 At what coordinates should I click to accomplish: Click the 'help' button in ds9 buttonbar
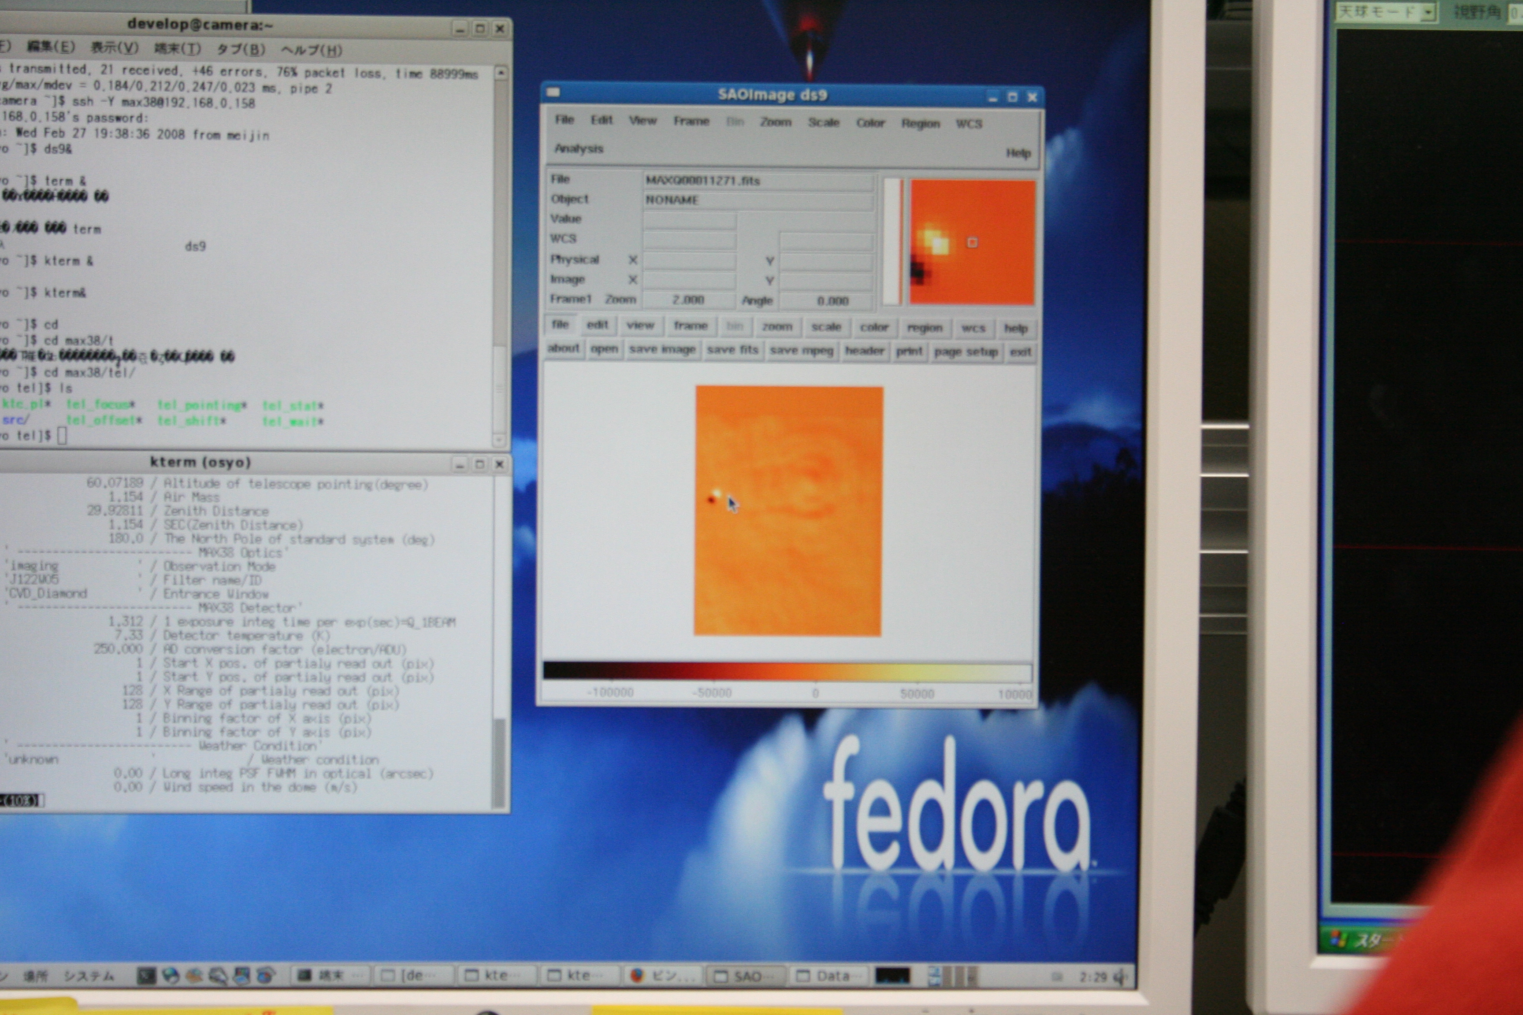(1015, 328)
